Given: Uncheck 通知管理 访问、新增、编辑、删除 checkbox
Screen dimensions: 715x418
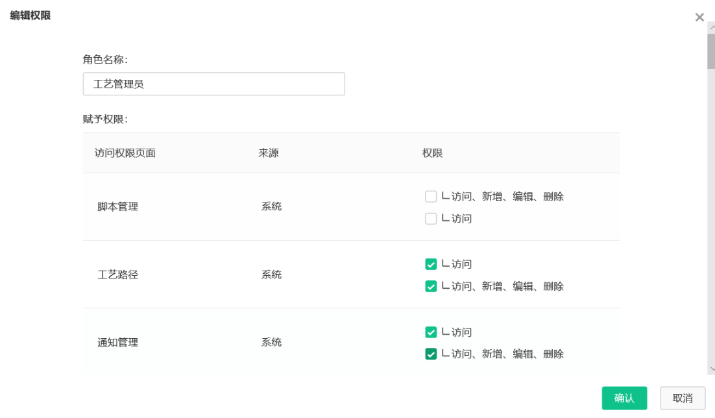Looking at the screenshot, I should (x=430, y=354).
